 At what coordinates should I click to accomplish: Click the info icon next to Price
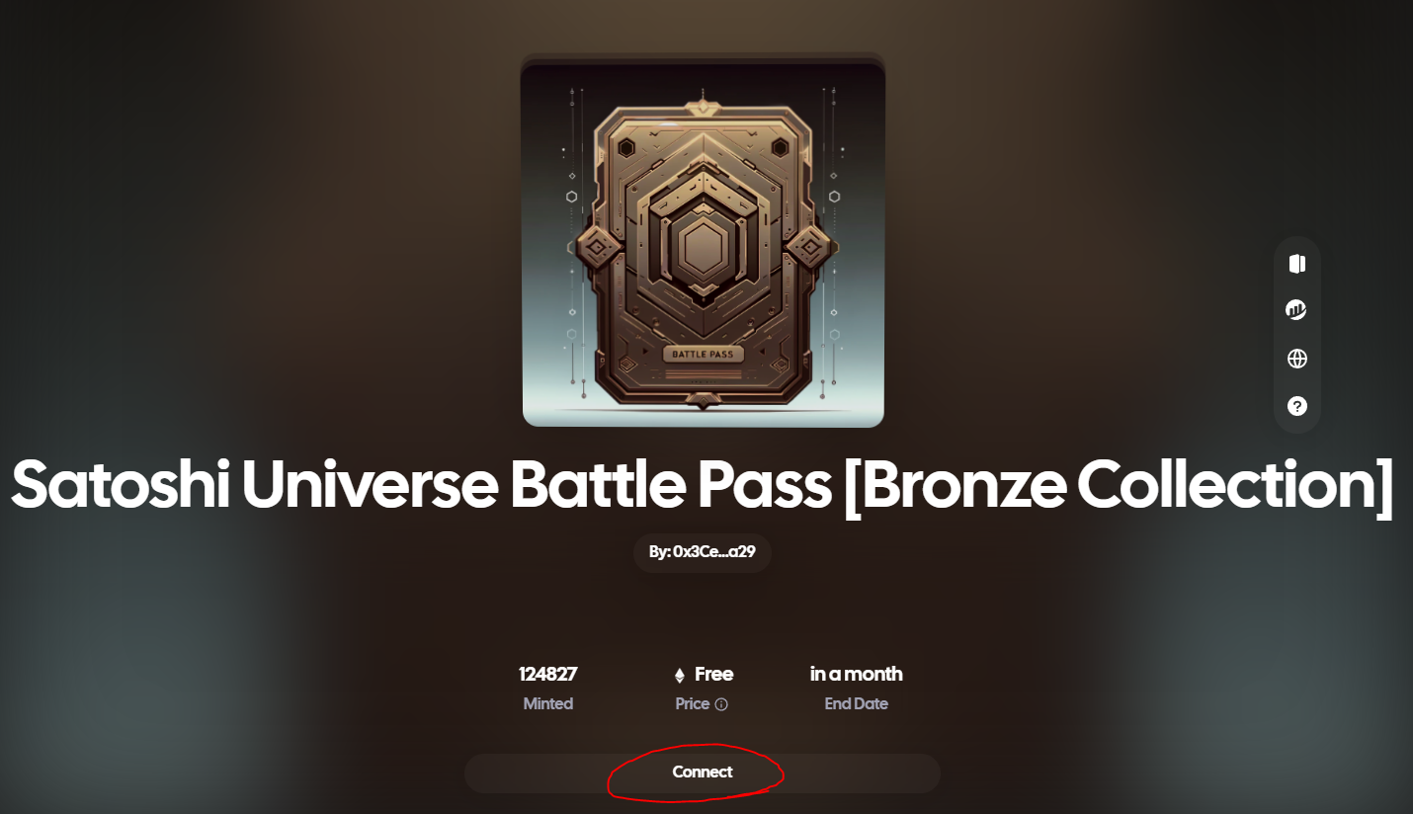pyautogui.click(x=721, y=704)
